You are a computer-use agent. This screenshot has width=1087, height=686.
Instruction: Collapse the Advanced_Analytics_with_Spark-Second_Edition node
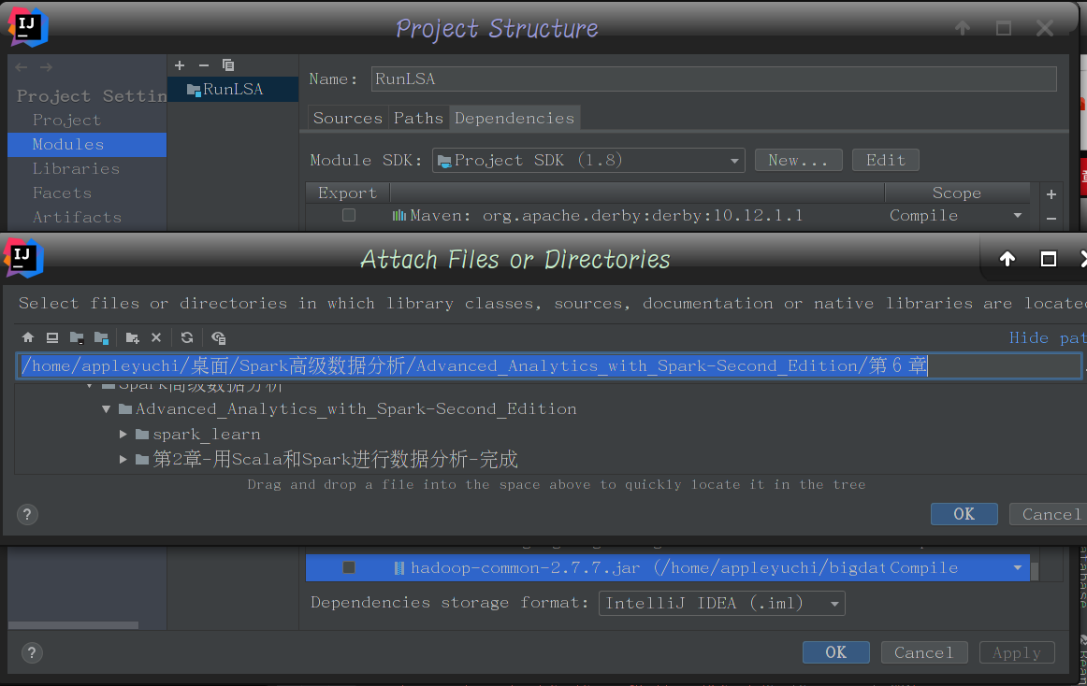106,408
